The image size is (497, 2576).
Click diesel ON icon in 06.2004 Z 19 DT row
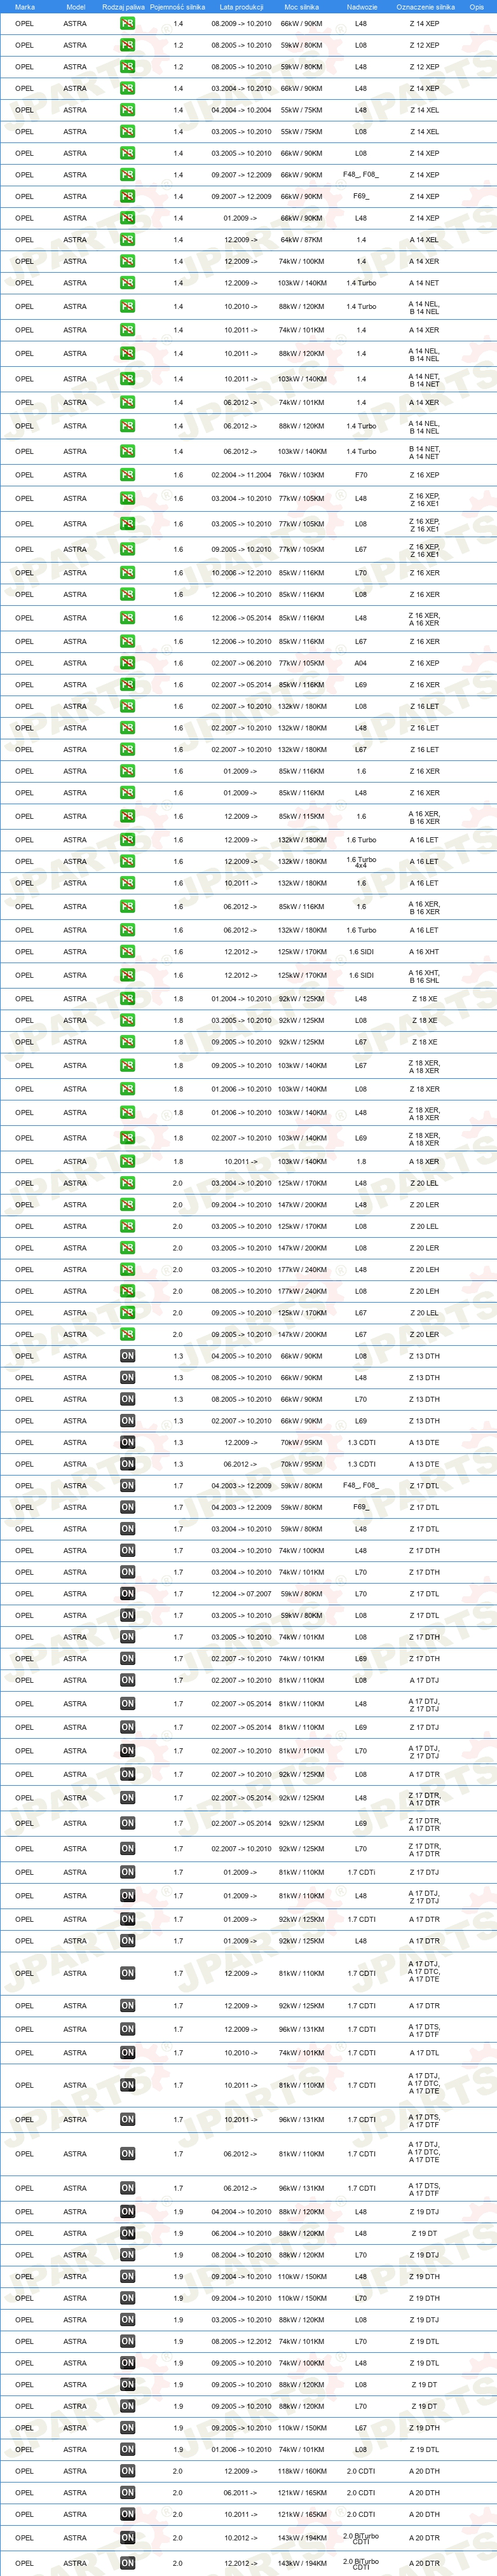[127, 2233]
